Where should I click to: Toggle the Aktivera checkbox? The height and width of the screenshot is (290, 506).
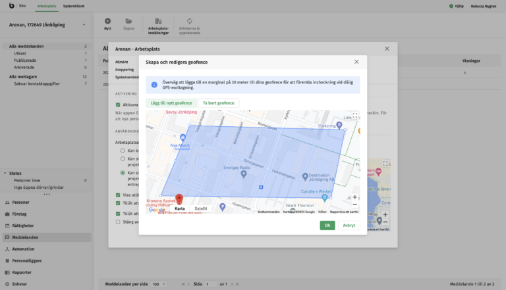pos(118,105)
